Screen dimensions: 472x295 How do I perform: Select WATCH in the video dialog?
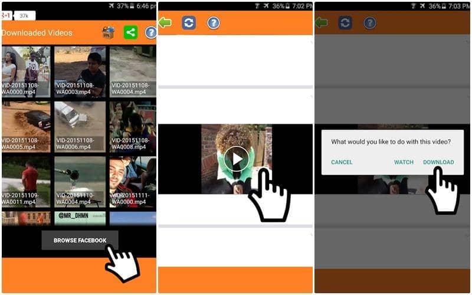point(404,162)
